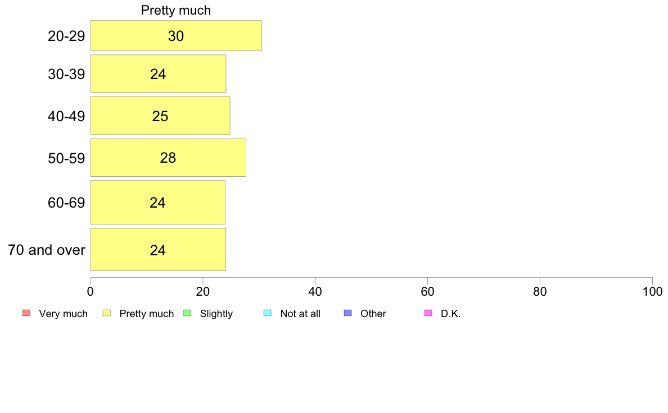Select the 60-69 bar showing 24
This screenshot has height=413, width=668.
157,203
